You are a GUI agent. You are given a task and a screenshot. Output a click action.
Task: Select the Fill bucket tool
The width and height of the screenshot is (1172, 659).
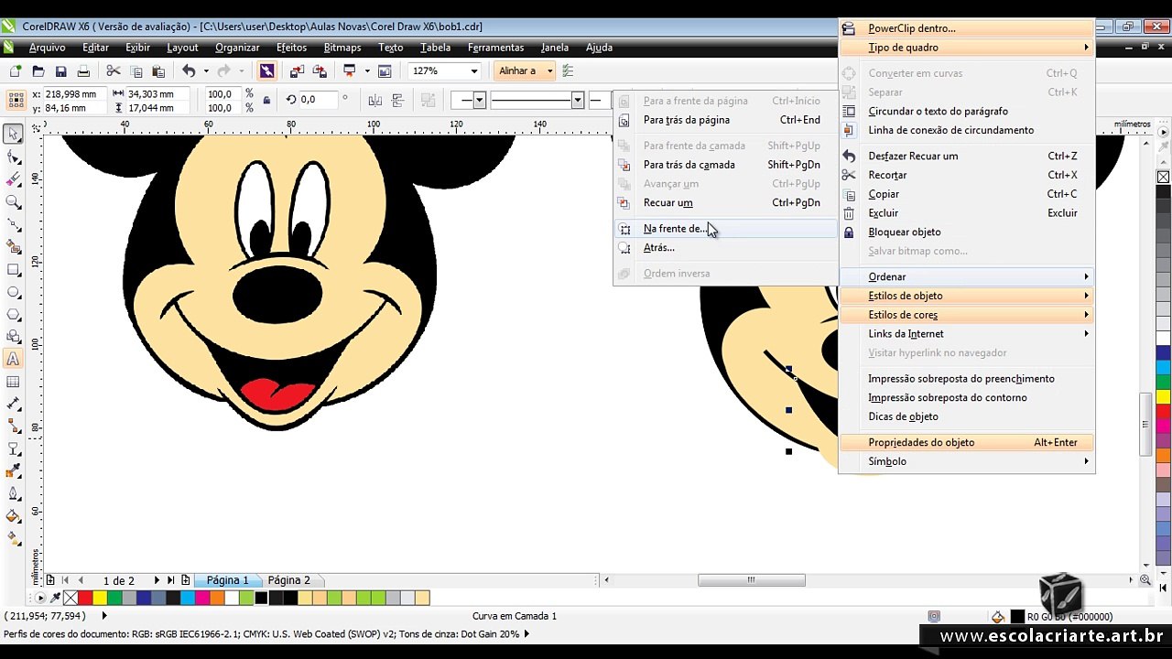coord(13,516)
